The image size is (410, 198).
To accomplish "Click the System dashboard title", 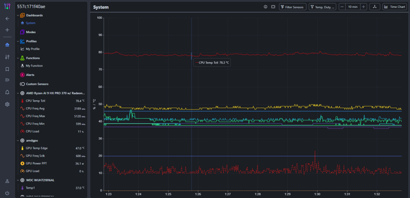I will 101,7.
